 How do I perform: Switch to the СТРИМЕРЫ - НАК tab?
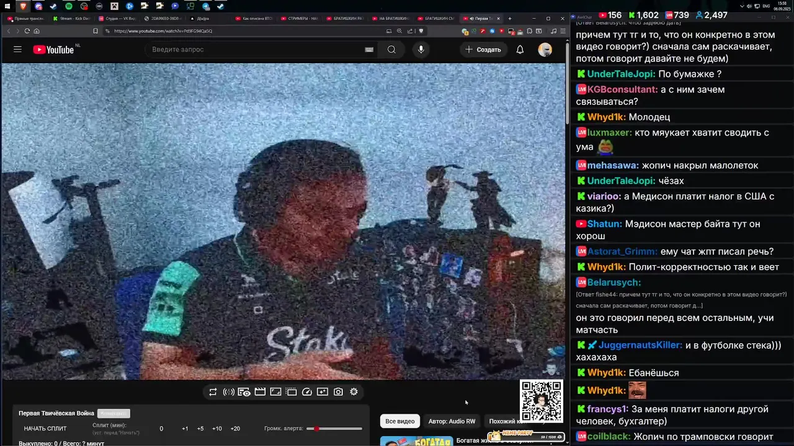(x=300, y=19)
